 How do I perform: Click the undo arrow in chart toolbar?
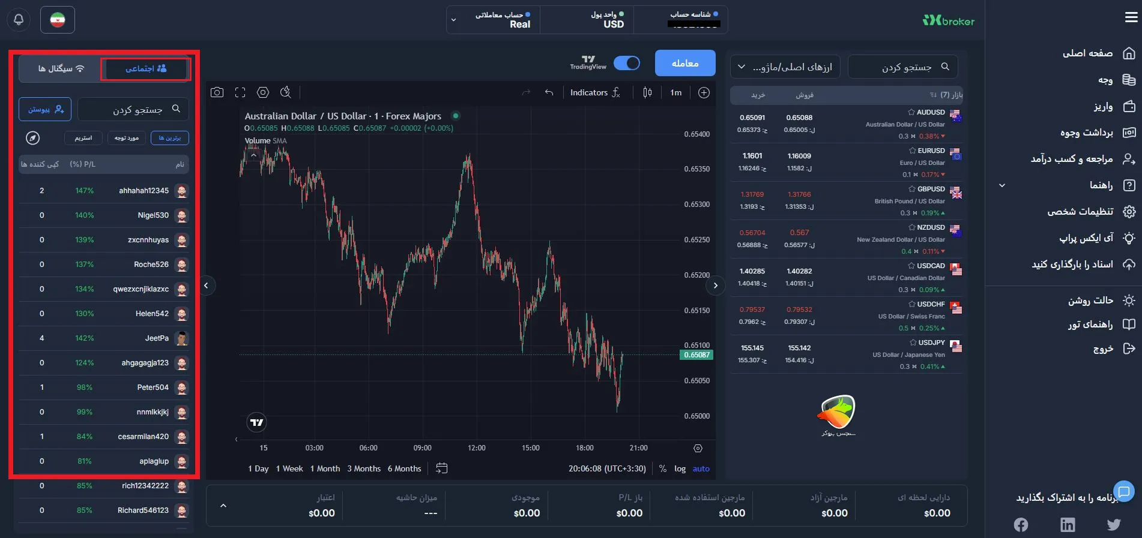point(549,92)
